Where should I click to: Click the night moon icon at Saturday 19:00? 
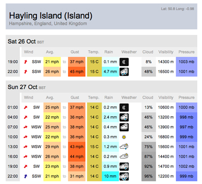point(124,62)
